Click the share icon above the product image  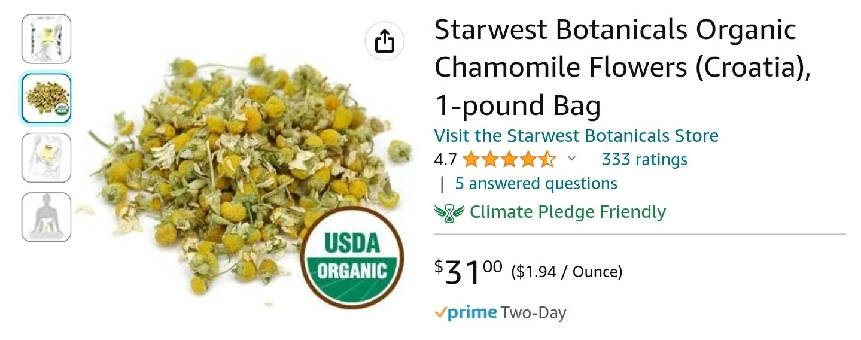coord(384,41)
